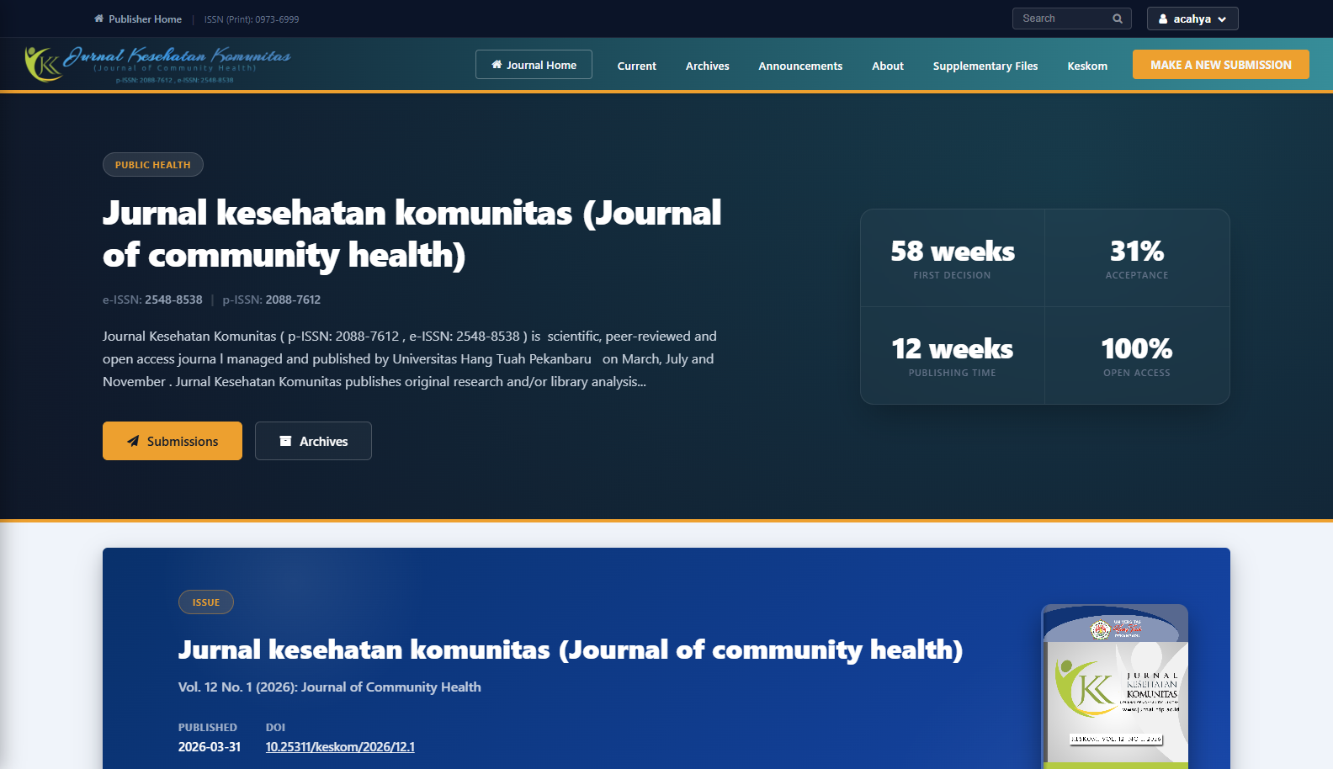Click the search magnifier icon

click(1118, 19)
